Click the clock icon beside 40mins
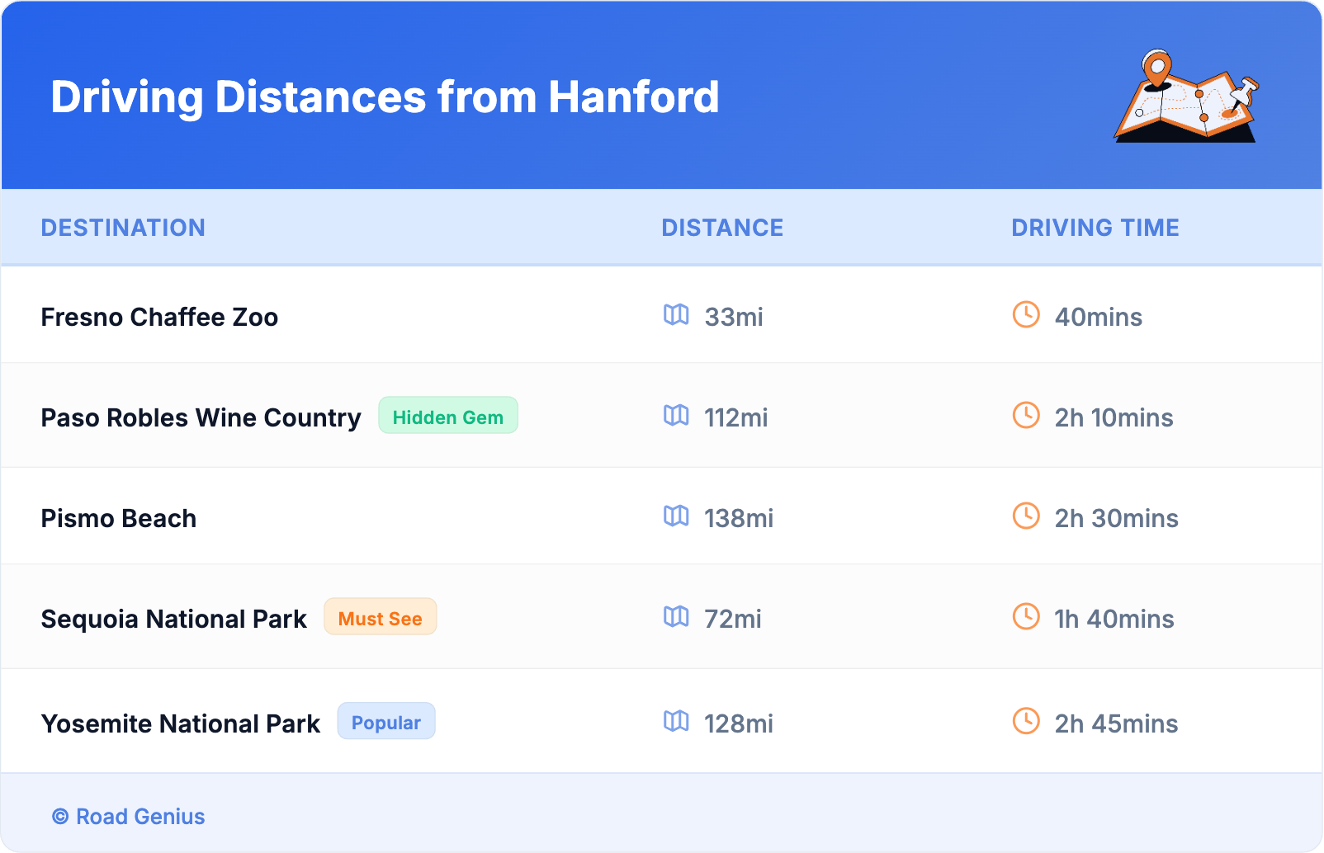 pyautogui.click(x=1026, y=315)
